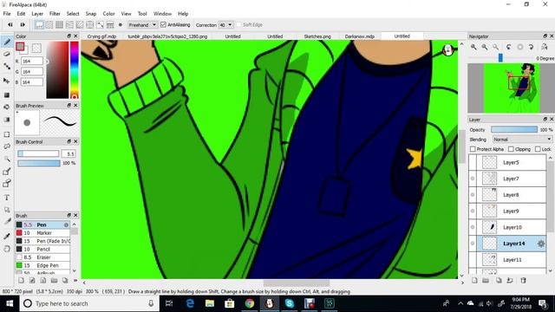Enable the grid snap icon

[60, 25]
